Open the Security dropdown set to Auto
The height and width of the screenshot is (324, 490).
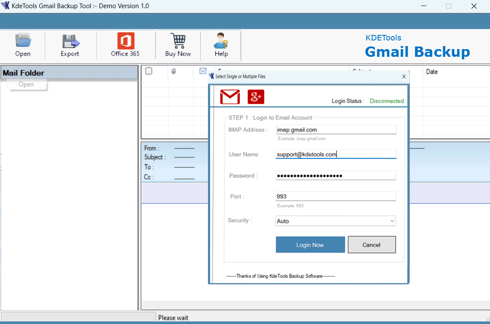click(x=335, y=221)
